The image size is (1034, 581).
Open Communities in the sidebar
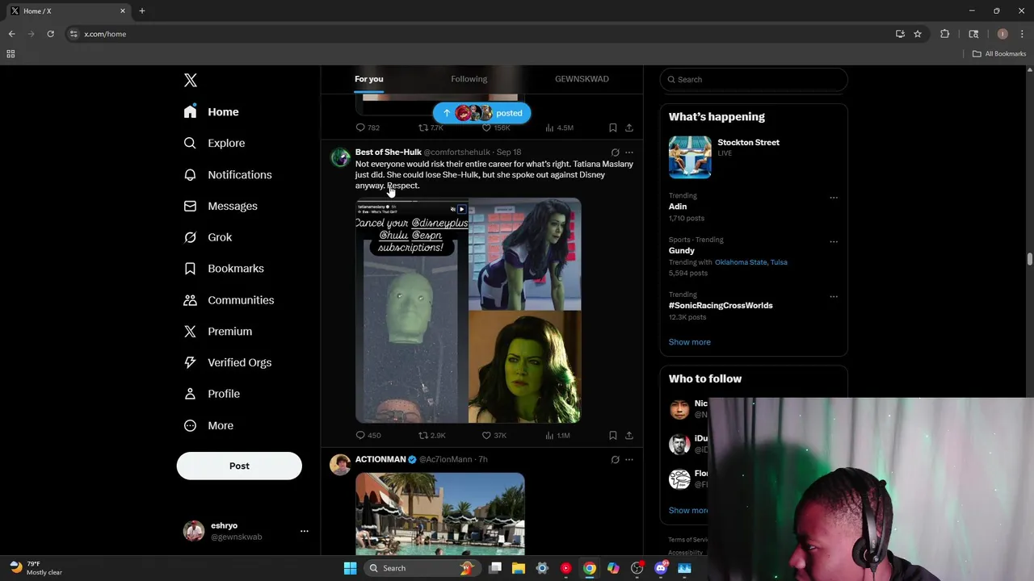[229, 300]
